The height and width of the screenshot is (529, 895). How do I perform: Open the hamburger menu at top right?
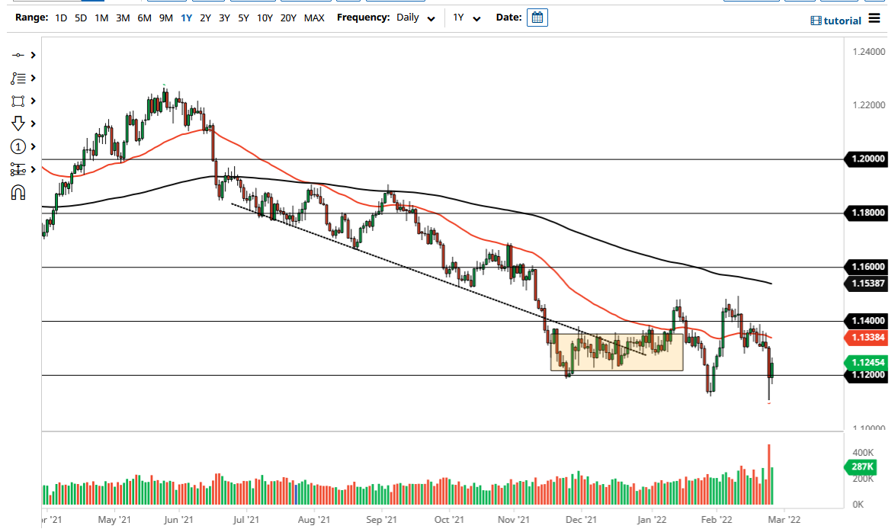874,20
